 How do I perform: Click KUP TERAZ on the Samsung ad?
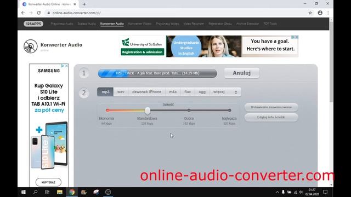(x=48, y=182)
